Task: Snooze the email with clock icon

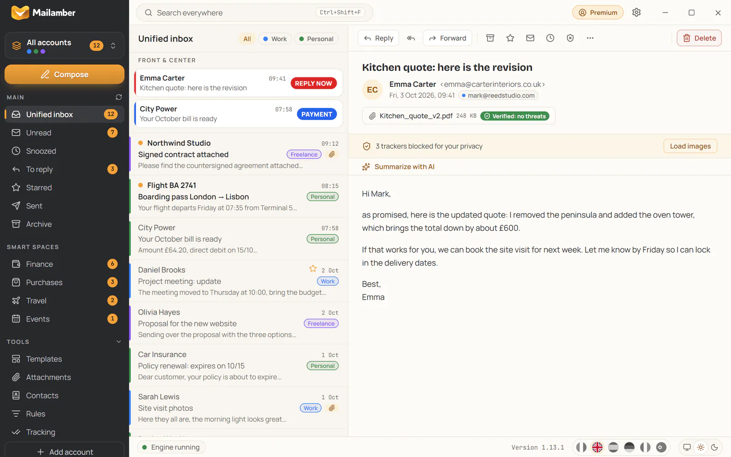Action: (x=550, y=38)
